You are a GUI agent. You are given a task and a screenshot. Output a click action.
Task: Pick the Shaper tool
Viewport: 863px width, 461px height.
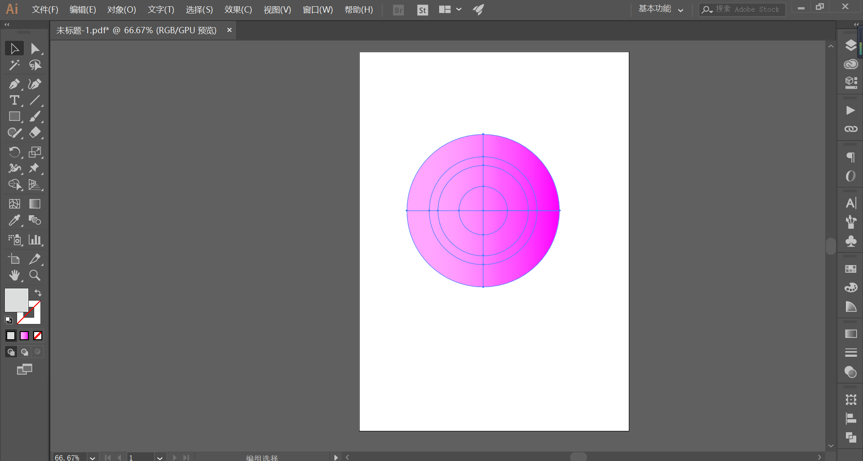[x=14, y=133]
